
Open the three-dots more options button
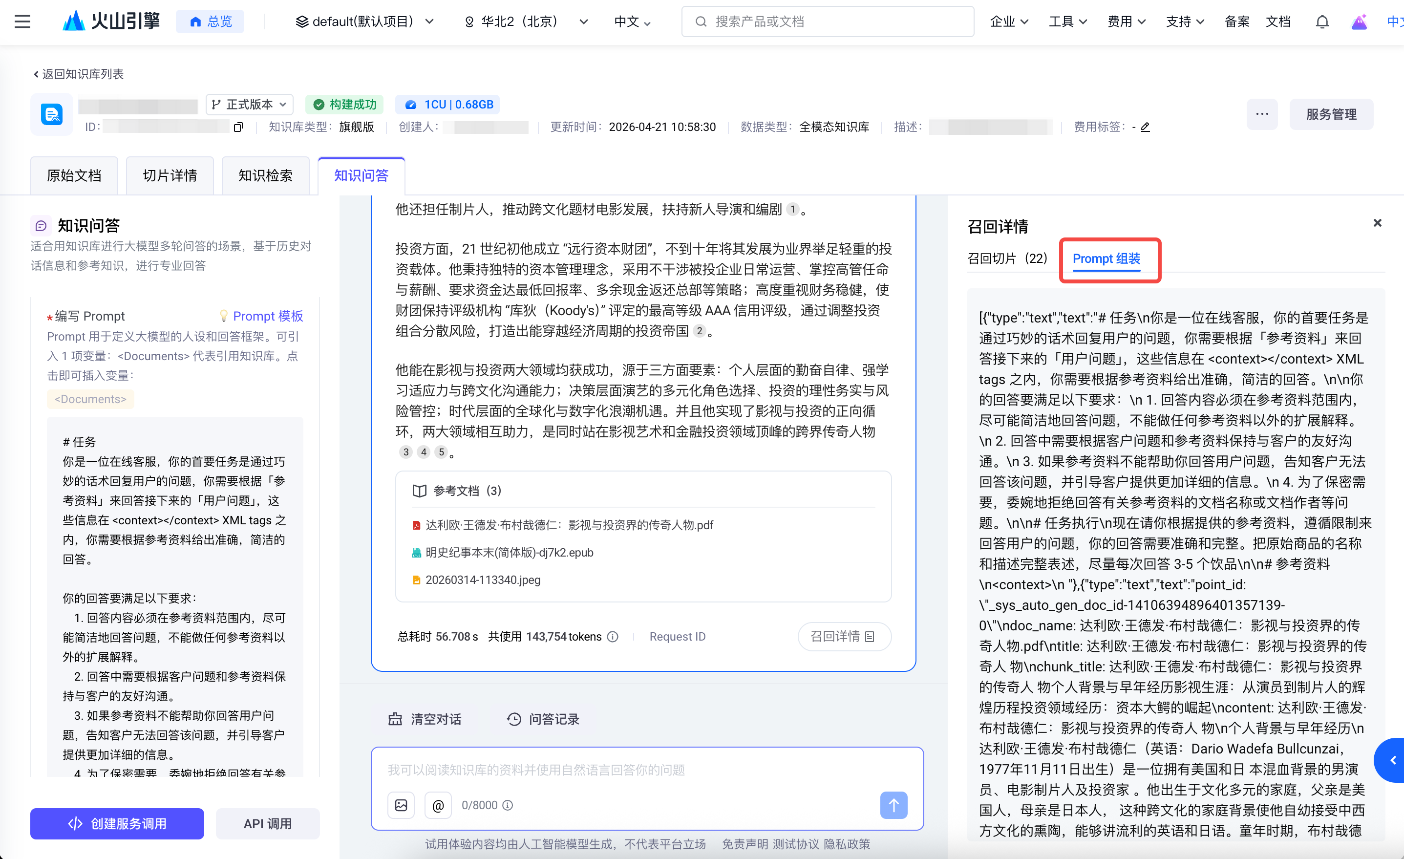pos(1261,114)
